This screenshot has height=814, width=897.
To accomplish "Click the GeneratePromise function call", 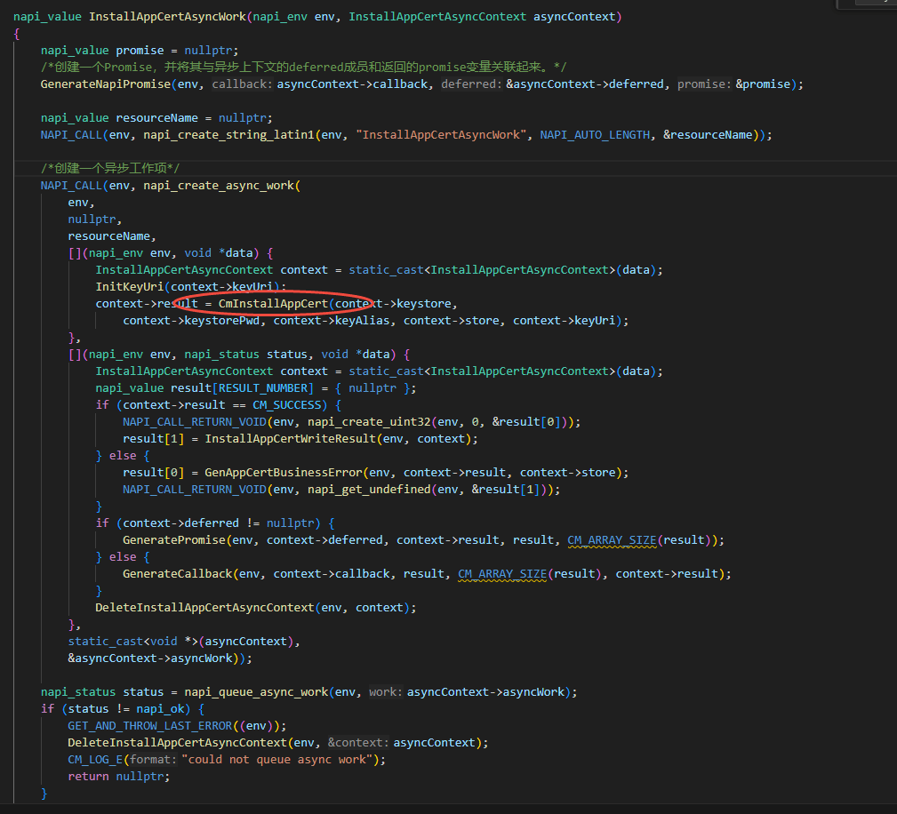I will coord(174,540).
